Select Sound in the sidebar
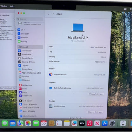Viewport: 132px width, 132px height. (23, 89)
